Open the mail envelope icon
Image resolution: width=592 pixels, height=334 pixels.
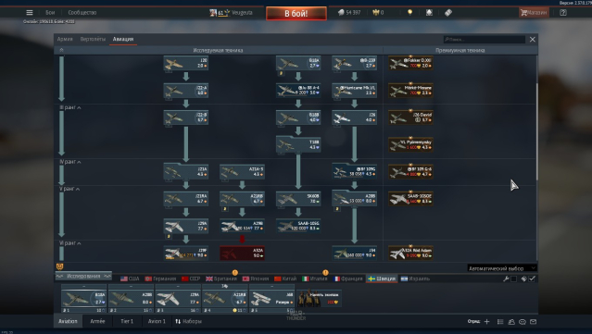coord(533,322)
